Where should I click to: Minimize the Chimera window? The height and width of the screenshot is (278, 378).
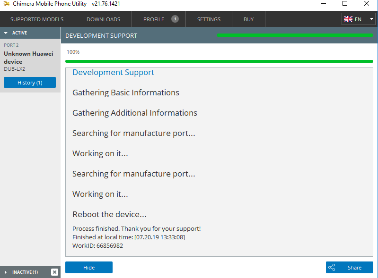[x=324, y=4]
